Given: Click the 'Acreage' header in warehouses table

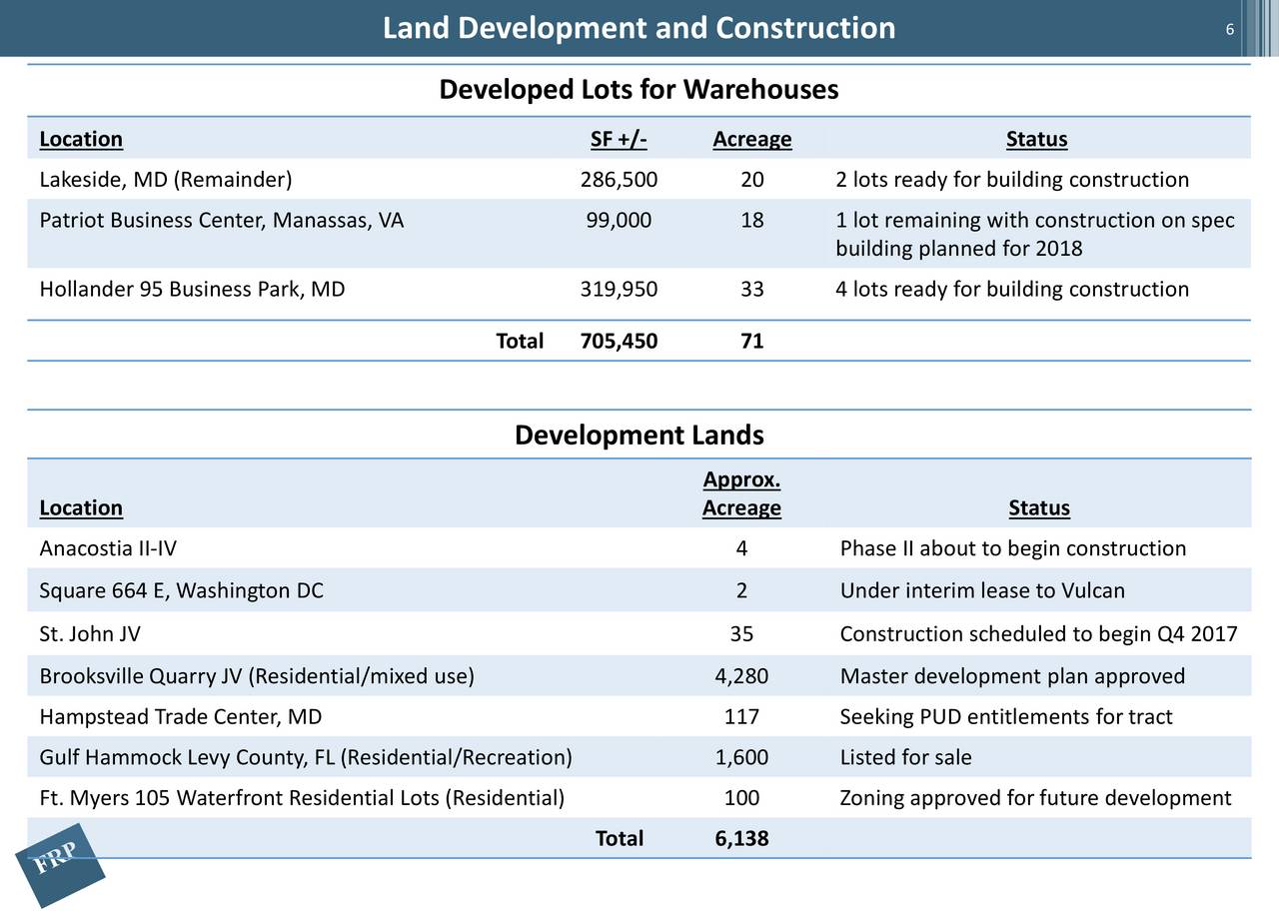Looking at the screenshot, I should pos(752,139).
